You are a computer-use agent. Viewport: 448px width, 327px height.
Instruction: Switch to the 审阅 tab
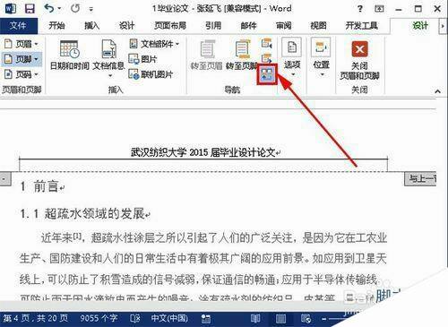tap(284, 26)
